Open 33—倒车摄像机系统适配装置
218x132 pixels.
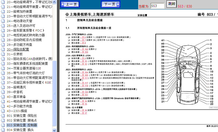pyautogui.click(x=27, y=64)
